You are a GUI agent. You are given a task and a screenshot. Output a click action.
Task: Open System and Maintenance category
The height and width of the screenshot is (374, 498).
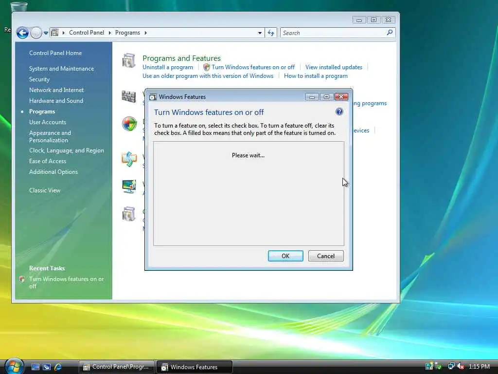pos(62,68)
